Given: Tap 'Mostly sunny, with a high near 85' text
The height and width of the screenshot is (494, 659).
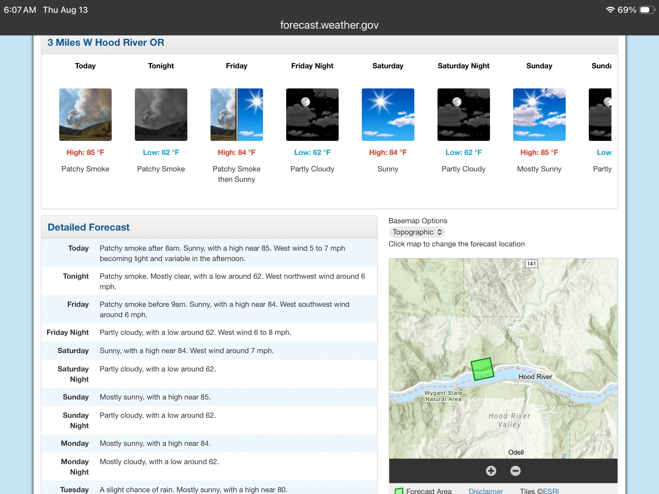Looking at the screenshot, I should (x=155, y=397).
